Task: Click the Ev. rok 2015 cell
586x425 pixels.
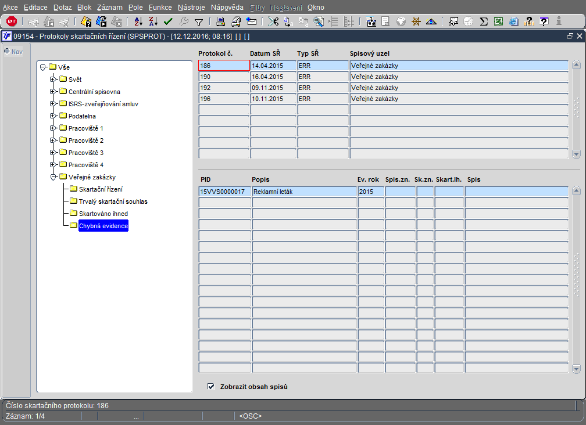Action: (371, 192)
